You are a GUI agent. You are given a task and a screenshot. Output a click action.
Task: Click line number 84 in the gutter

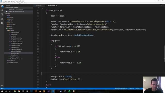[x=38, y=46]
